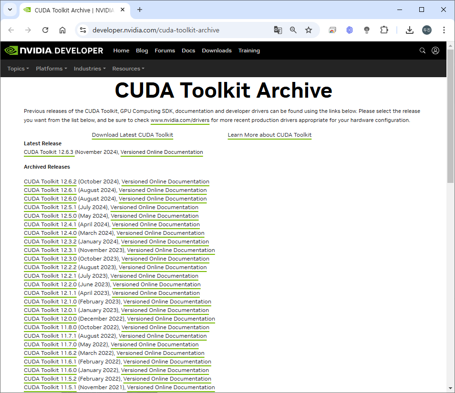Open CUDA Toolkit 11.7.1 link
Image resolution: width=455 pixels, height=393 pixels.
coord(50,336)
